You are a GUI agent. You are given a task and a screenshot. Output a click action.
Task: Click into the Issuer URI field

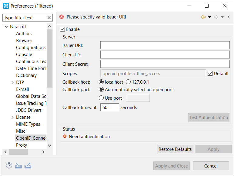(x=165, y=45)
